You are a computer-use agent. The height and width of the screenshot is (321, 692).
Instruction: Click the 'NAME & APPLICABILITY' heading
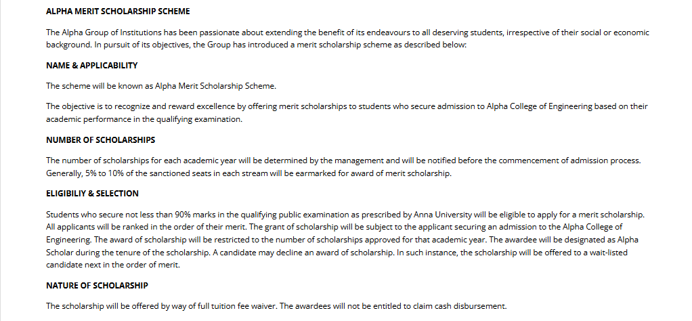[91, 66]
